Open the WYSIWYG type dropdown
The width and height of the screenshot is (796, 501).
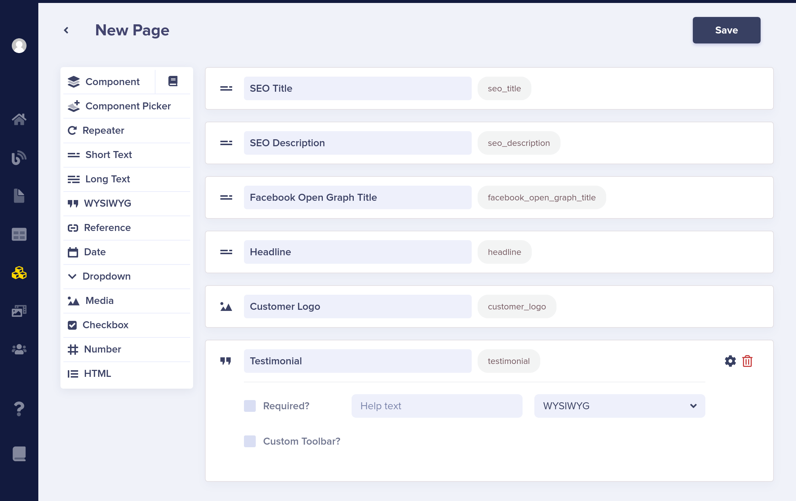coord(619,406)
